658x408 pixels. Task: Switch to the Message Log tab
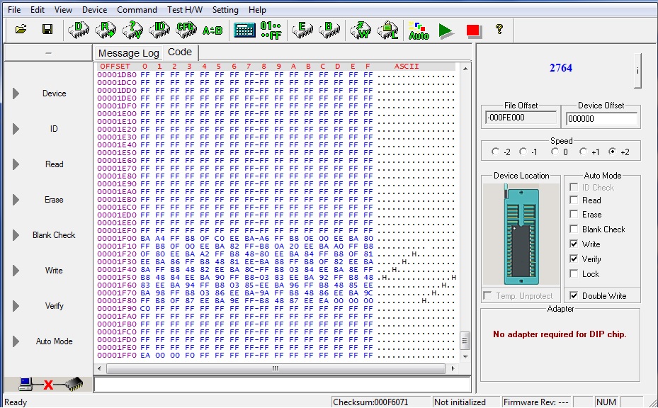128,52
